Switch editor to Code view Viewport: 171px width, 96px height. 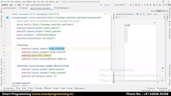click(153, 11)
